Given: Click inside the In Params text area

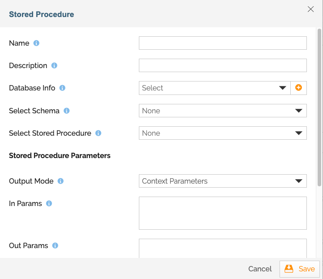Looking at the screenshot, I should tap(223, 213).
